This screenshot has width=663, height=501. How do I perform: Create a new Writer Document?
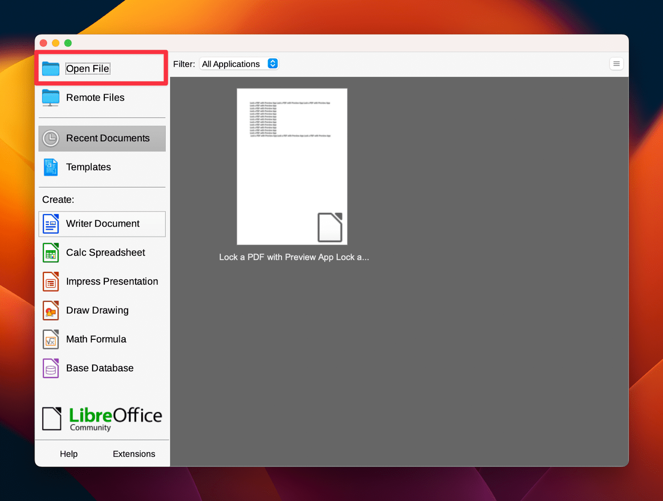click(x=102, y=224)
